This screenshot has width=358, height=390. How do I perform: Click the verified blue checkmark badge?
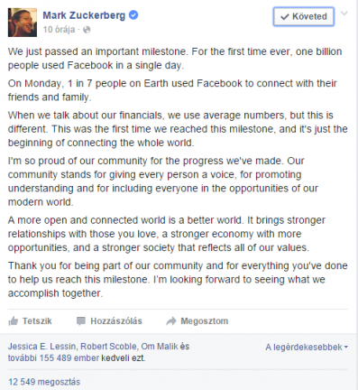pyautogui.click(x=133, y=14)
